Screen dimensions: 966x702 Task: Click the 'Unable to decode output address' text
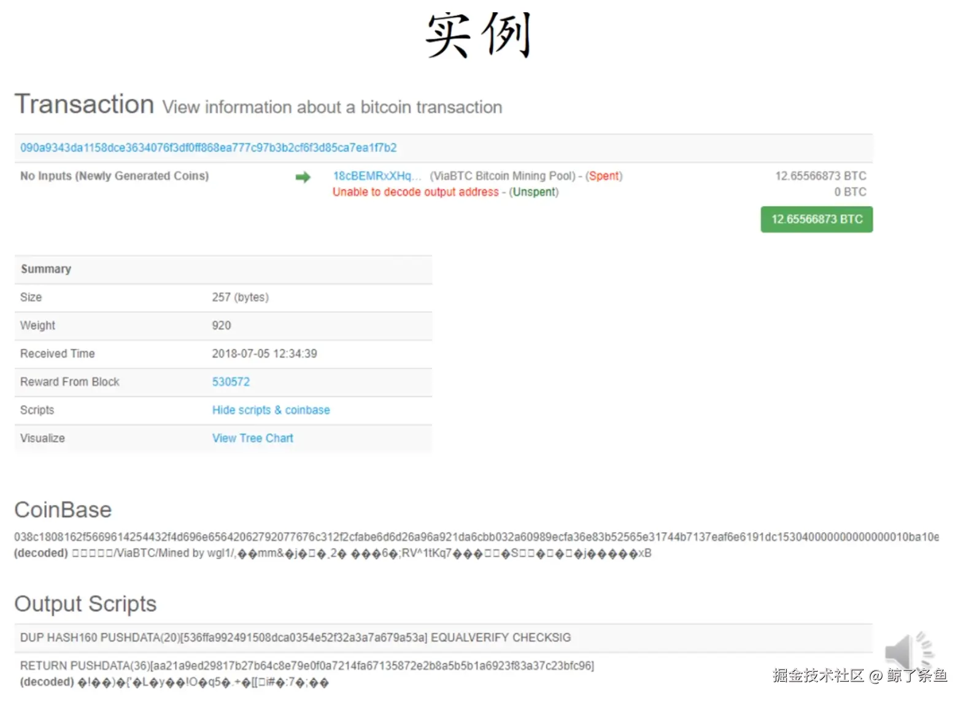(415, 192)
